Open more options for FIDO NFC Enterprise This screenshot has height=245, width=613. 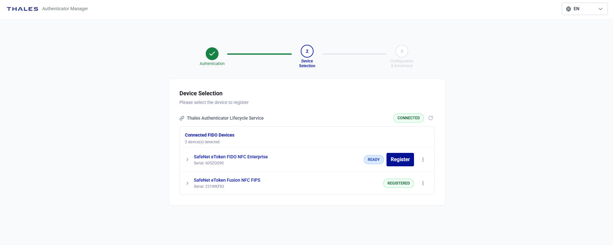point(423,160)
